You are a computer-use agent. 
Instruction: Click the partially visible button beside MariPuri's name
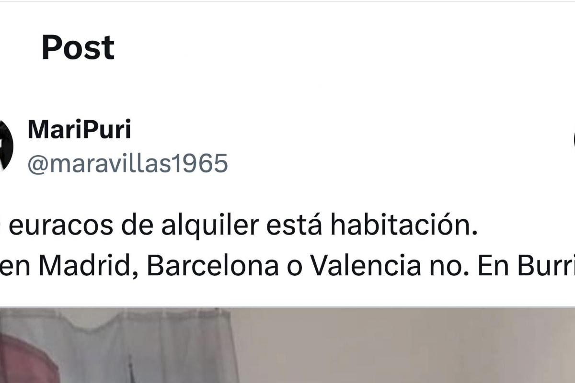pyautogui.click(x=574, y=139)
